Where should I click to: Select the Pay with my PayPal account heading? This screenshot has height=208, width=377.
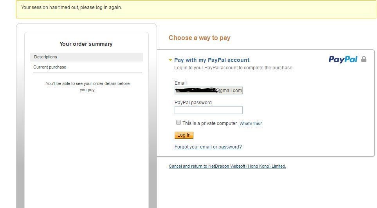click(x=211, y=60)
